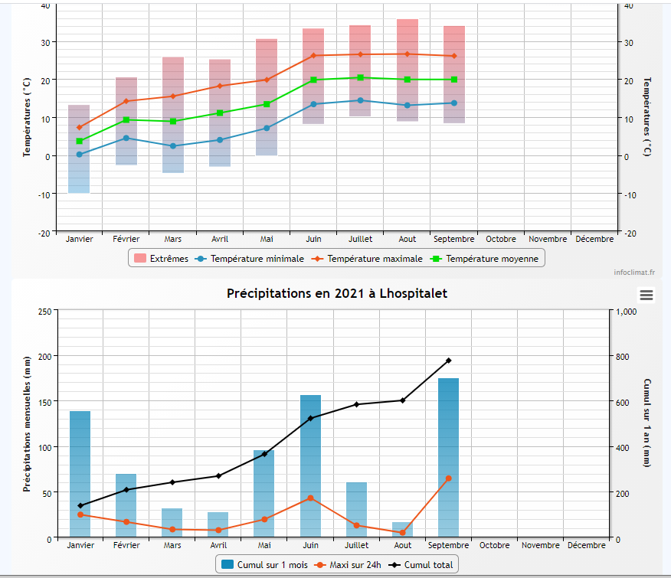This screenshot has width=671, height=578.
Task: Select the Juillet green mean temperature marker
Action: coord(360,77)
